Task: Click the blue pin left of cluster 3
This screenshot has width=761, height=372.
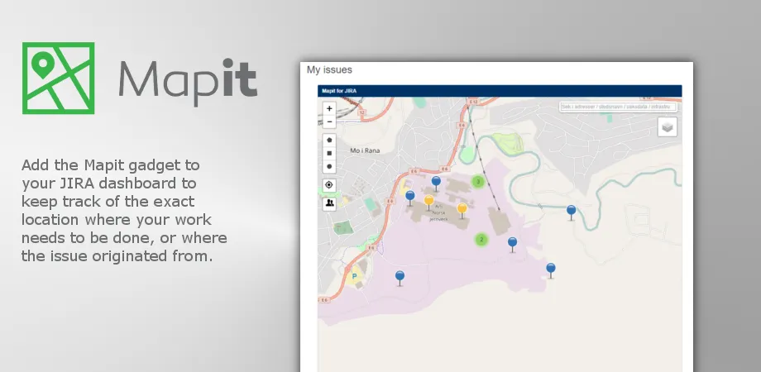Action: point(436,183)
